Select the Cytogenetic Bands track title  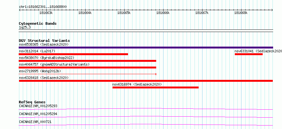pyautogui.click(x=38, y=23)
